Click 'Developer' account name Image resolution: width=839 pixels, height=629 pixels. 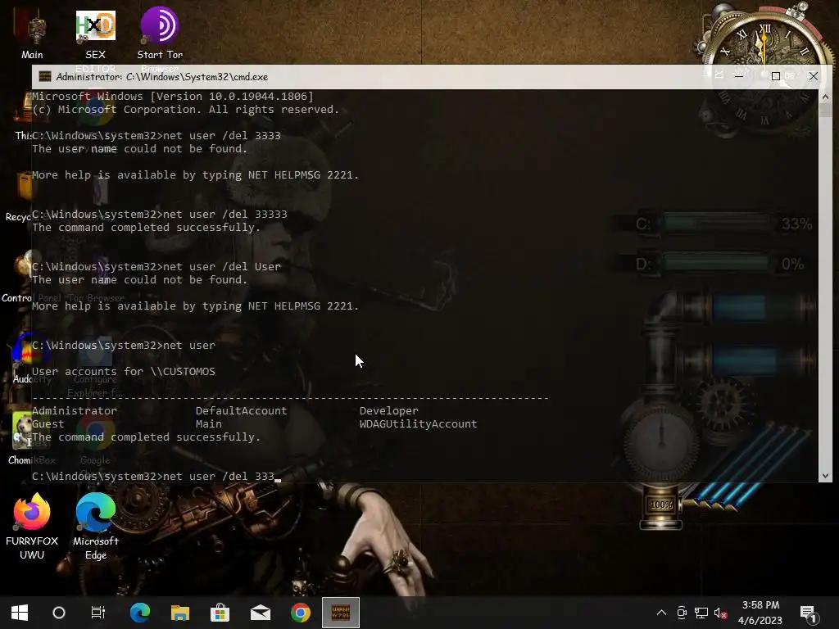(x=388, y=411)
